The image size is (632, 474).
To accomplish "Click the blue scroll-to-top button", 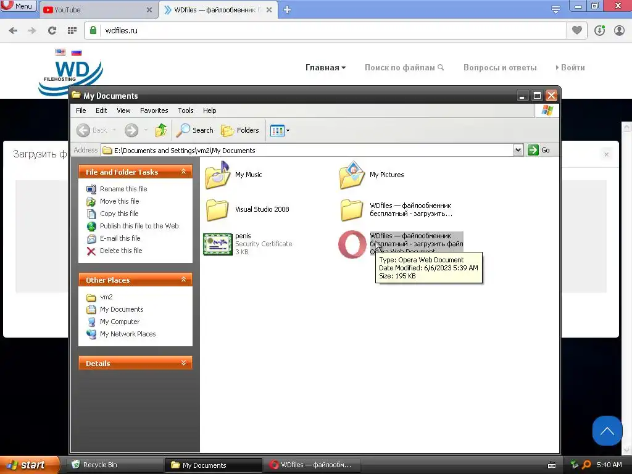I will tap(607, 431).
